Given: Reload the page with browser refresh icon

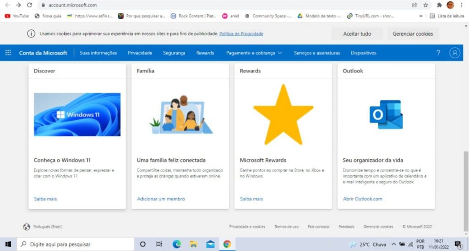Looking at the screenshot, I should (29, 5).
